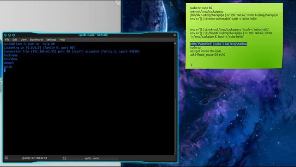Click the third round button in the Konsole title bar
Screen dimensions: 296x167
(13, 35)
